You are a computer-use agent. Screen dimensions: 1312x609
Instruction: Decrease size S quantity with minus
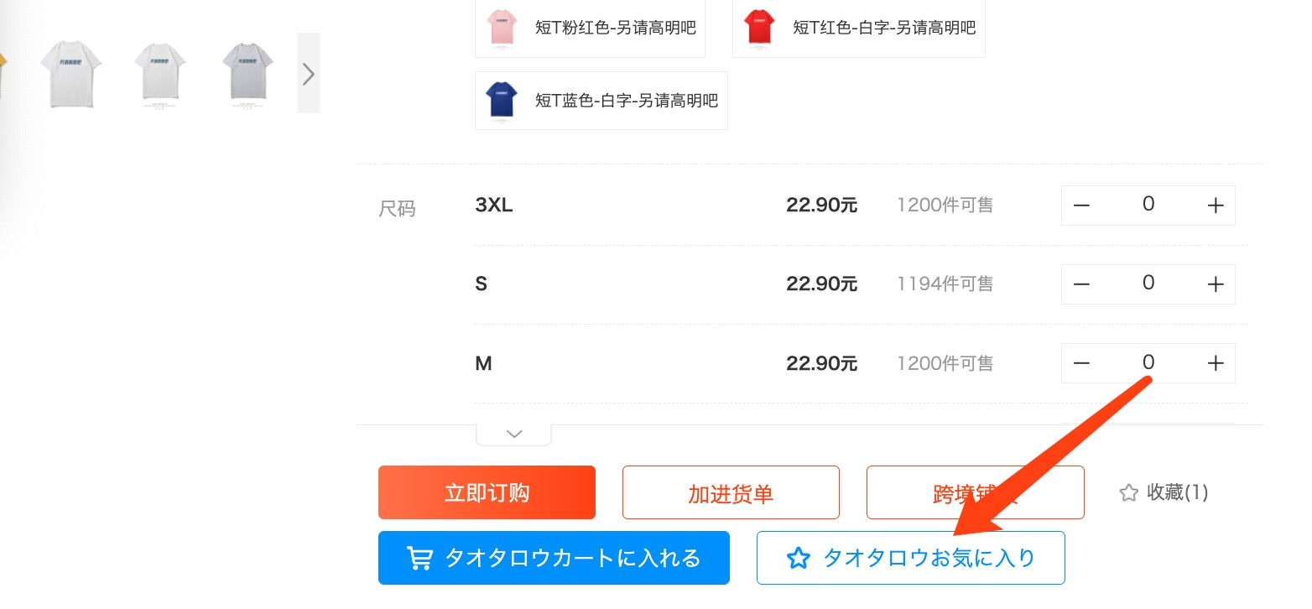tap(1081, 284)
